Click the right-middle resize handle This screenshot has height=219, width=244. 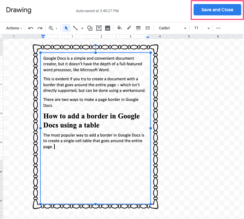pyautogui.click(x=151, y=128)
